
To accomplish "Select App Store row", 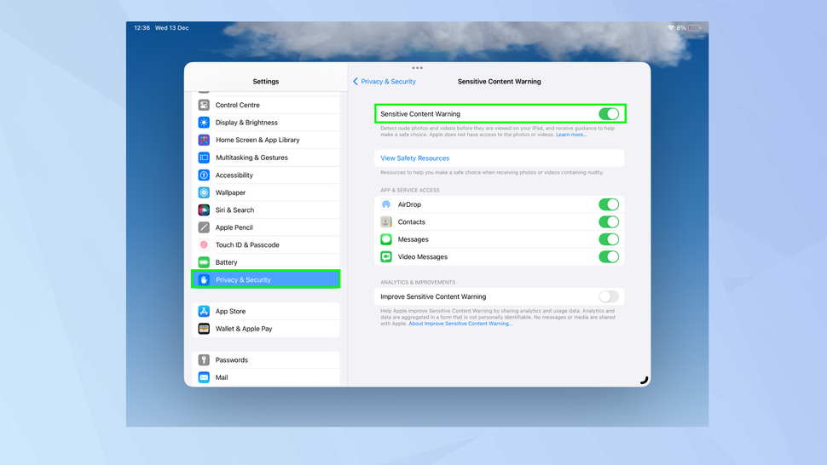I will pos(266,311).
